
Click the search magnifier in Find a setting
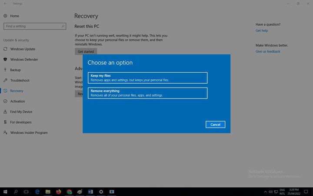pyautogui.click(x=63, y=26)
